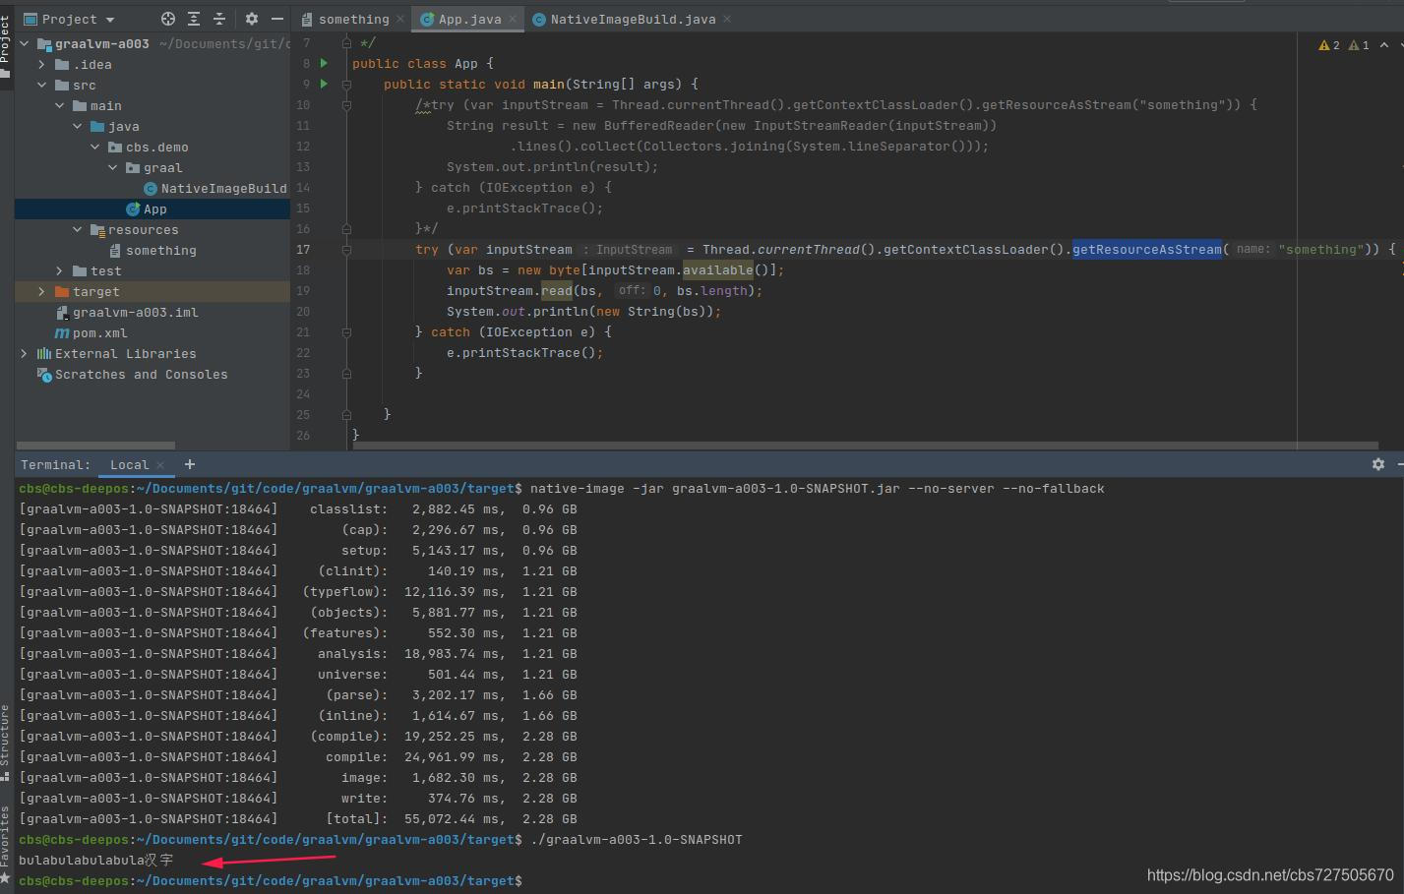Collapse the cbs.demo package
This screenshot has height=894, width=1404.
94,147
